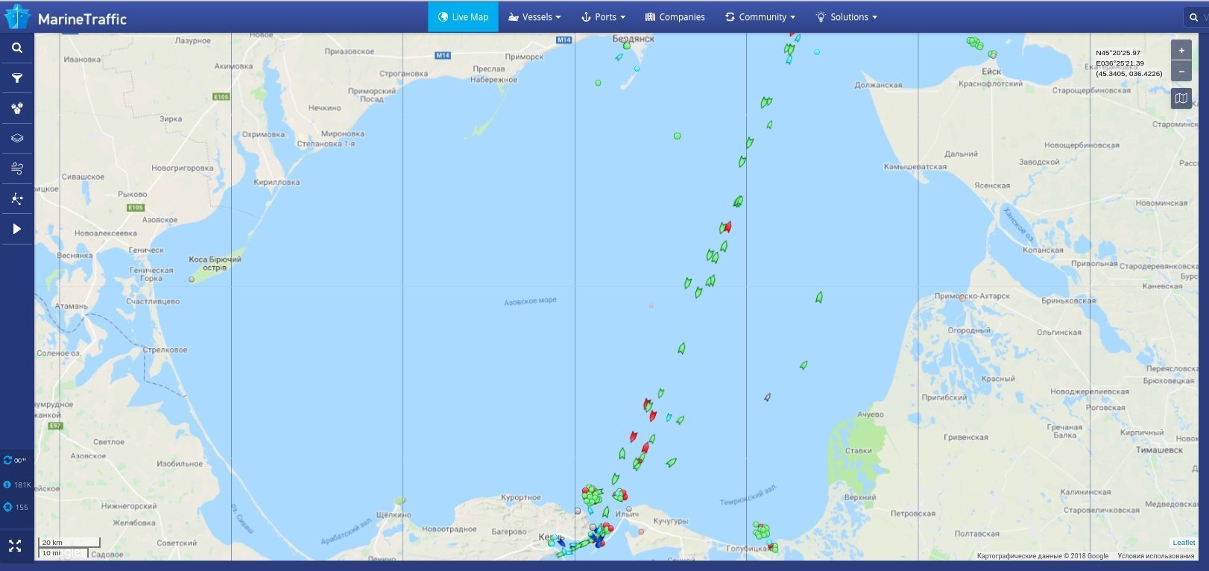Click the Азовское море map label
This screenshot has height=571, width=1209.
[530, 301]
